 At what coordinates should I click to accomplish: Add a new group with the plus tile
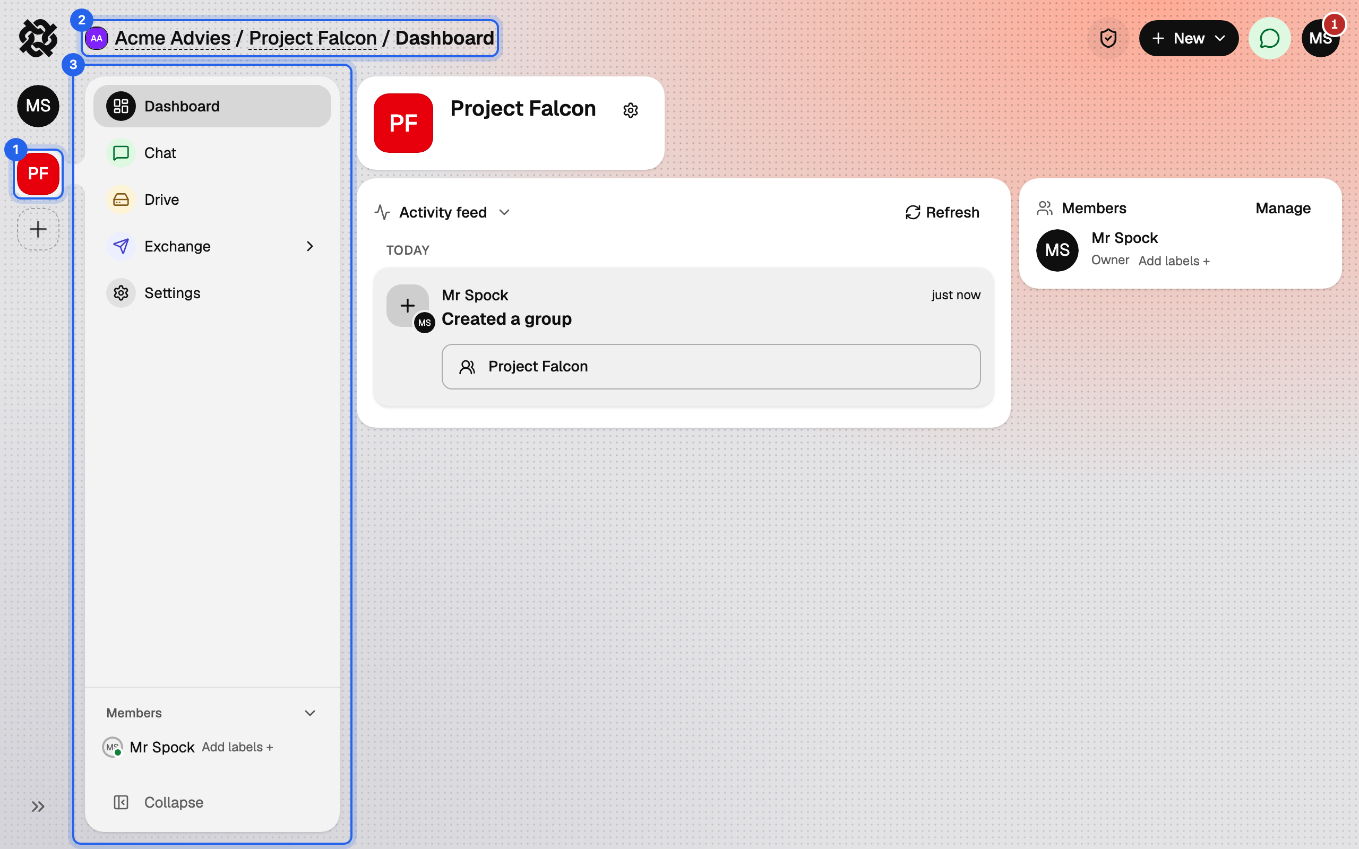pos(38,229)
